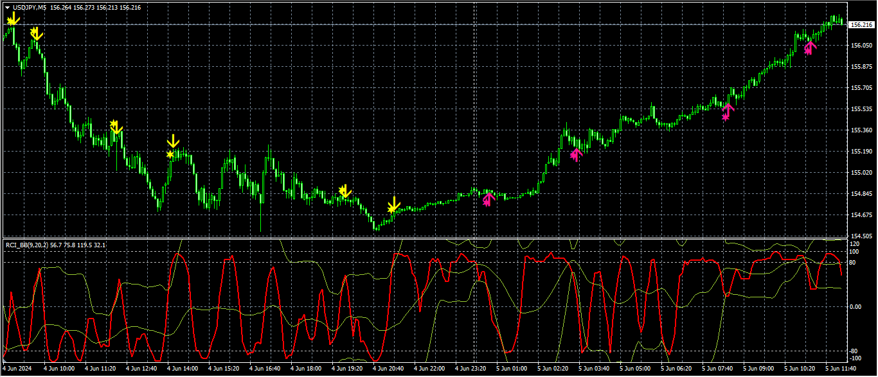Viewport: 878px width, 377px height.
Task: Click the 4 Jun 12:40 time label
Action: pos(141,369)
